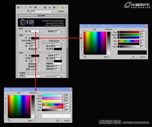Click the Make Material Copy icon
This screenshot has height=127, width=152.
[x=35, y=7]
